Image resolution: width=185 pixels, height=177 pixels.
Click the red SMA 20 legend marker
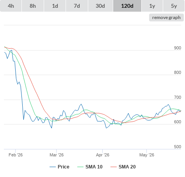114,167
